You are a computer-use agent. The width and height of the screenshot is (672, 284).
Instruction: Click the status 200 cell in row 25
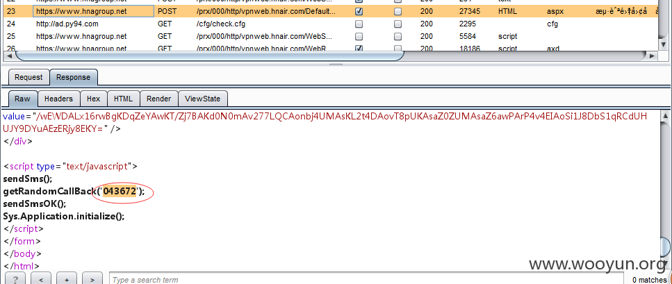pyautogui.click(x=427, y=36)
